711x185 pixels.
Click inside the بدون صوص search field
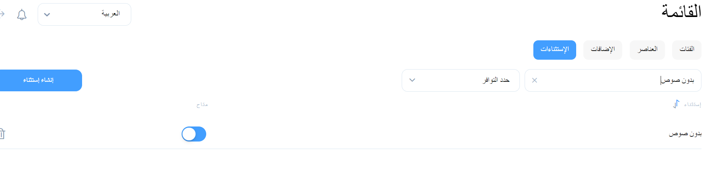(613, 80)
